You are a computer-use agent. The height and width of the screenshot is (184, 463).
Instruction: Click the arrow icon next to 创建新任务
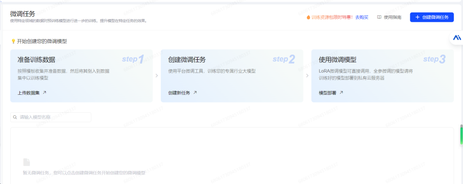pyautogui.click(x=195, y=92)
